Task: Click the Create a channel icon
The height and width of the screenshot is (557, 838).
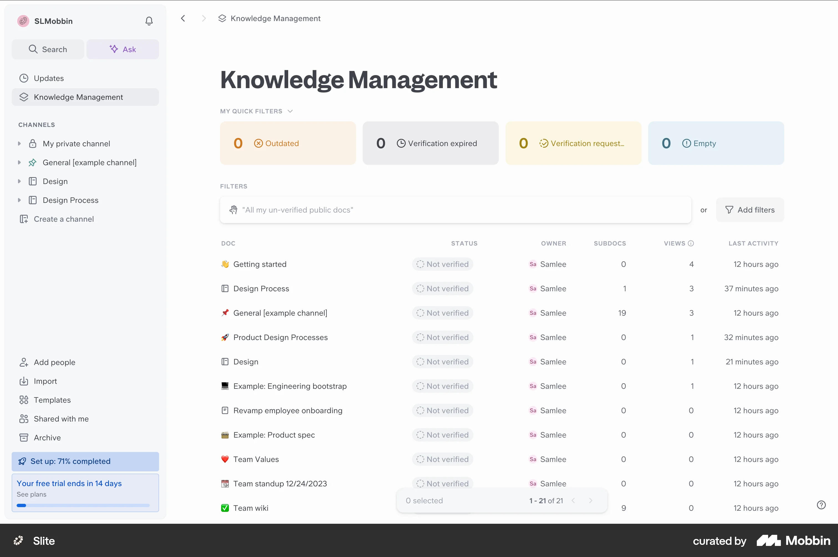Action: [24, 219]
